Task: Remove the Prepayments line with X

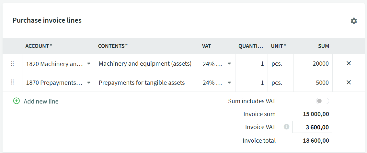Action: pos(349,82)
